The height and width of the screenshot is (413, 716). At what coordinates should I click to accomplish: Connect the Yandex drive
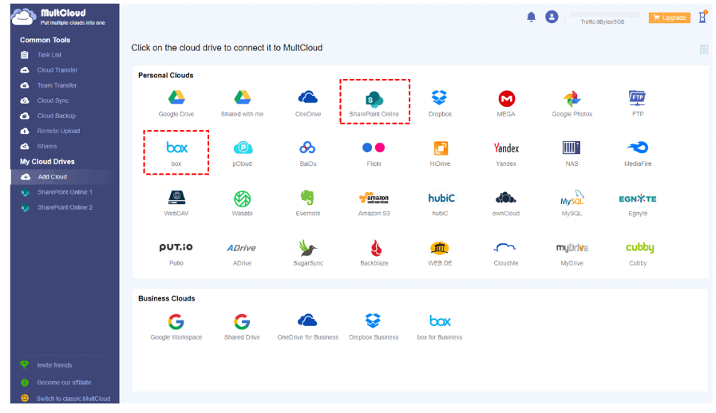pos(506,147)
